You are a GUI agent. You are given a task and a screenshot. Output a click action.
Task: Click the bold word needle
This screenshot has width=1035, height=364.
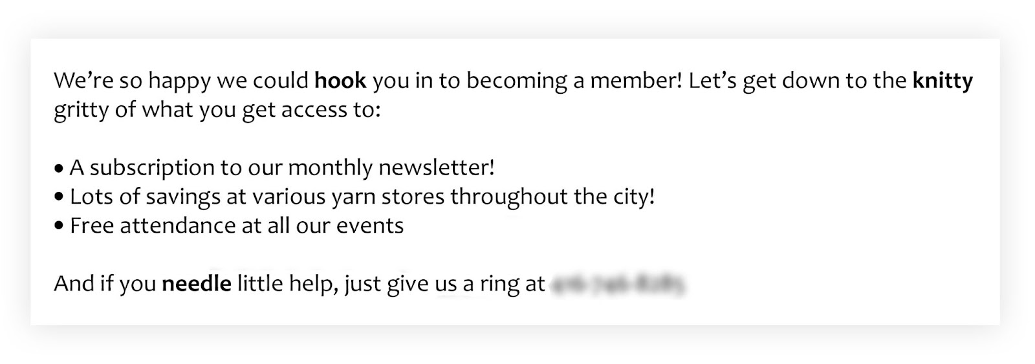coord(197,283)
